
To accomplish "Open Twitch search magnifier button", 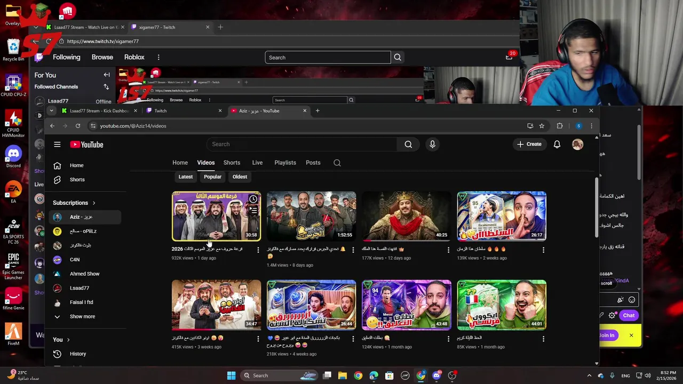I will pyautogui.click(x=398, y=57).
